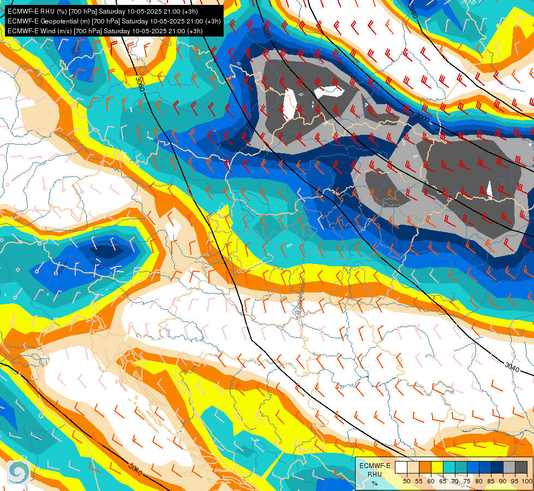The image size is (534, 491).
Task: Click the legend tick label 60
Action: point(431,482)
